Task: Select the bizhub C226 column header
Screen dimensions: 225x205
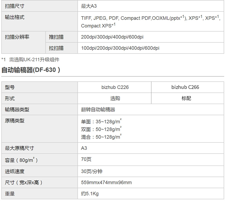Action: 115,87
